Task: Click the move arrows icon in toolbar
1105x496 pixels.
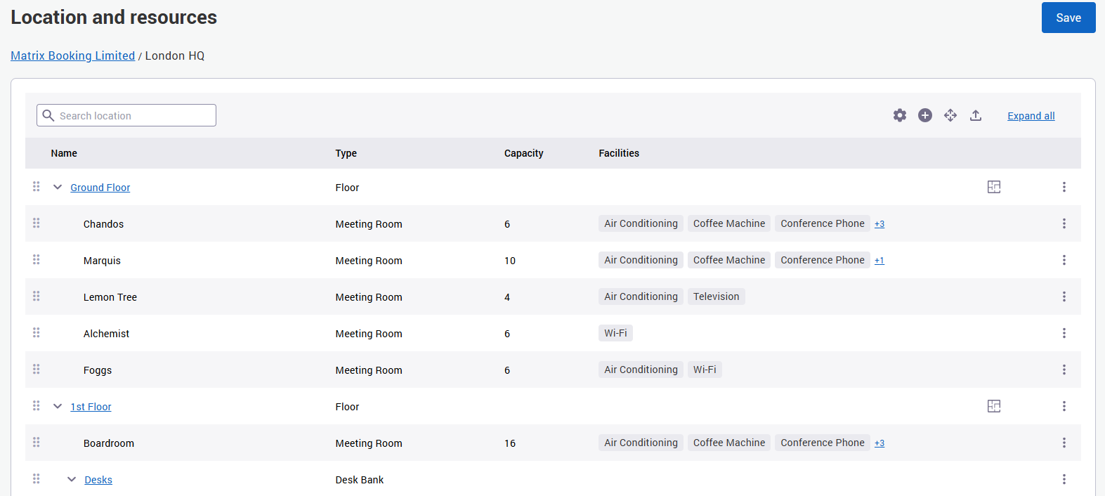Action: coord(950,115)
